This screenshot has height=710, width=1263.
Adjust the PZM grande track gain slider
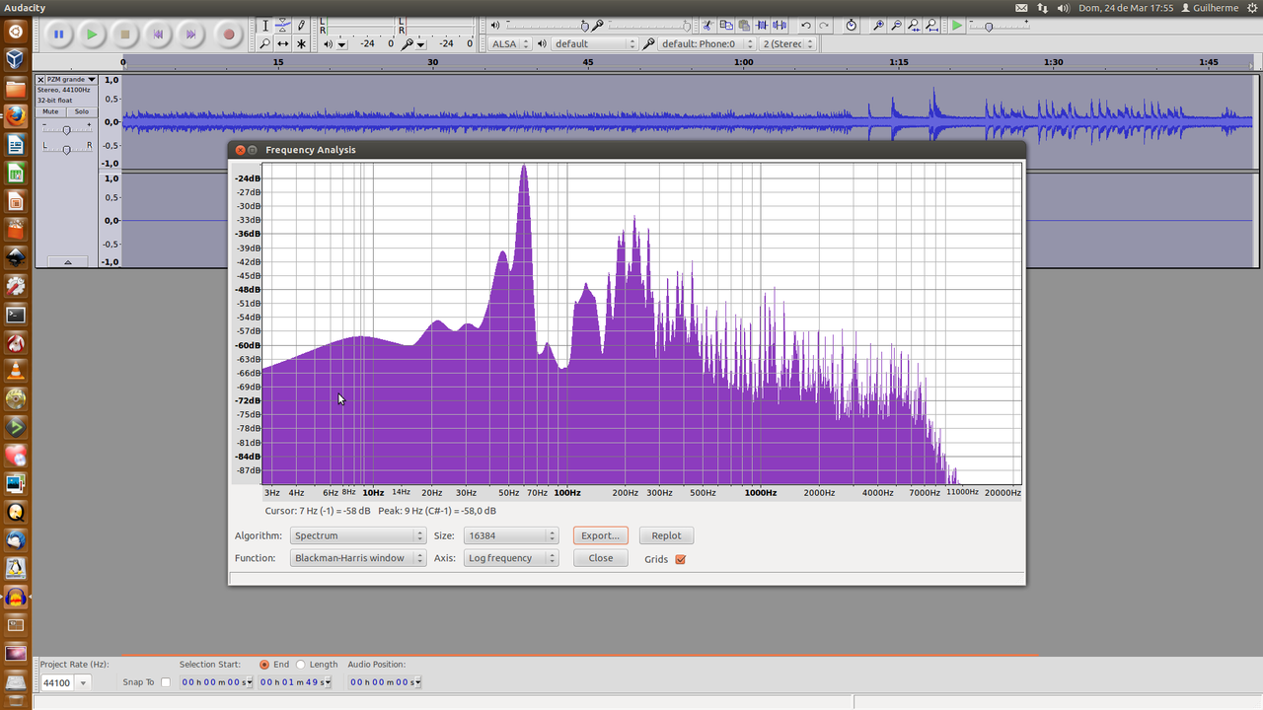(x=66, y=130)
